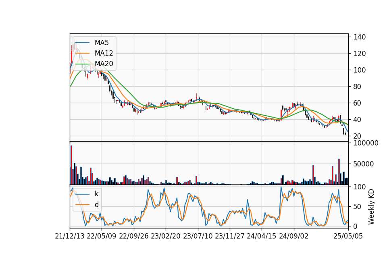This screenshot has width=387, height=278.
Task: Click the tallest volume bar at chart start
Action: pyautogui.click(x=71, y=165)
